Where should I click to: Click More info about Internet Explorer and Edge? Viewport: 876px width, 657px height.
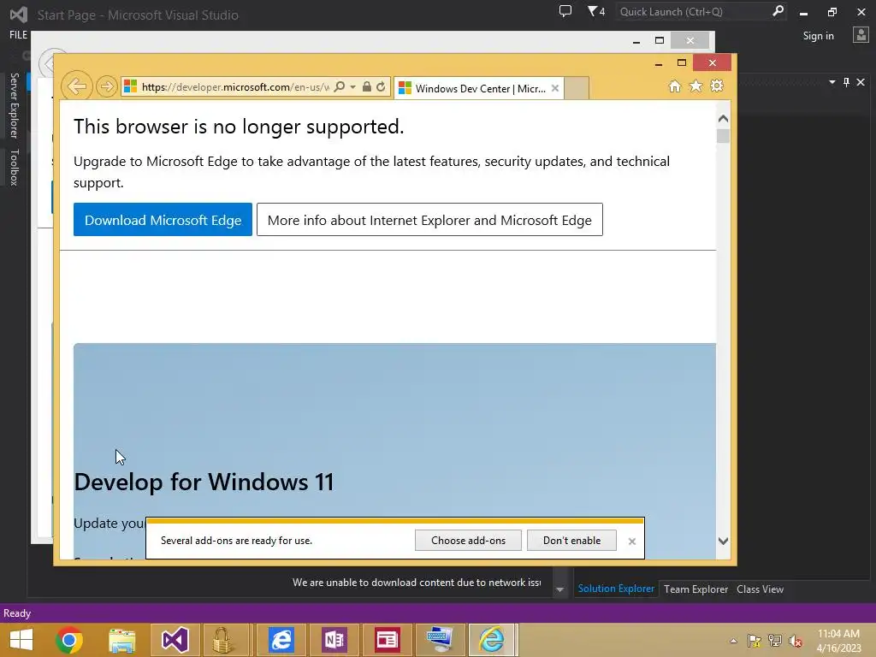[429, 220]
